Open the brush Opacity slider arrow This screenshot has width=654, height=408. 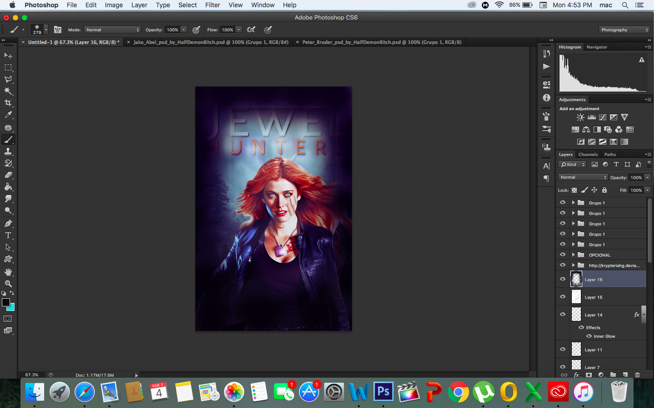point(184,29)
